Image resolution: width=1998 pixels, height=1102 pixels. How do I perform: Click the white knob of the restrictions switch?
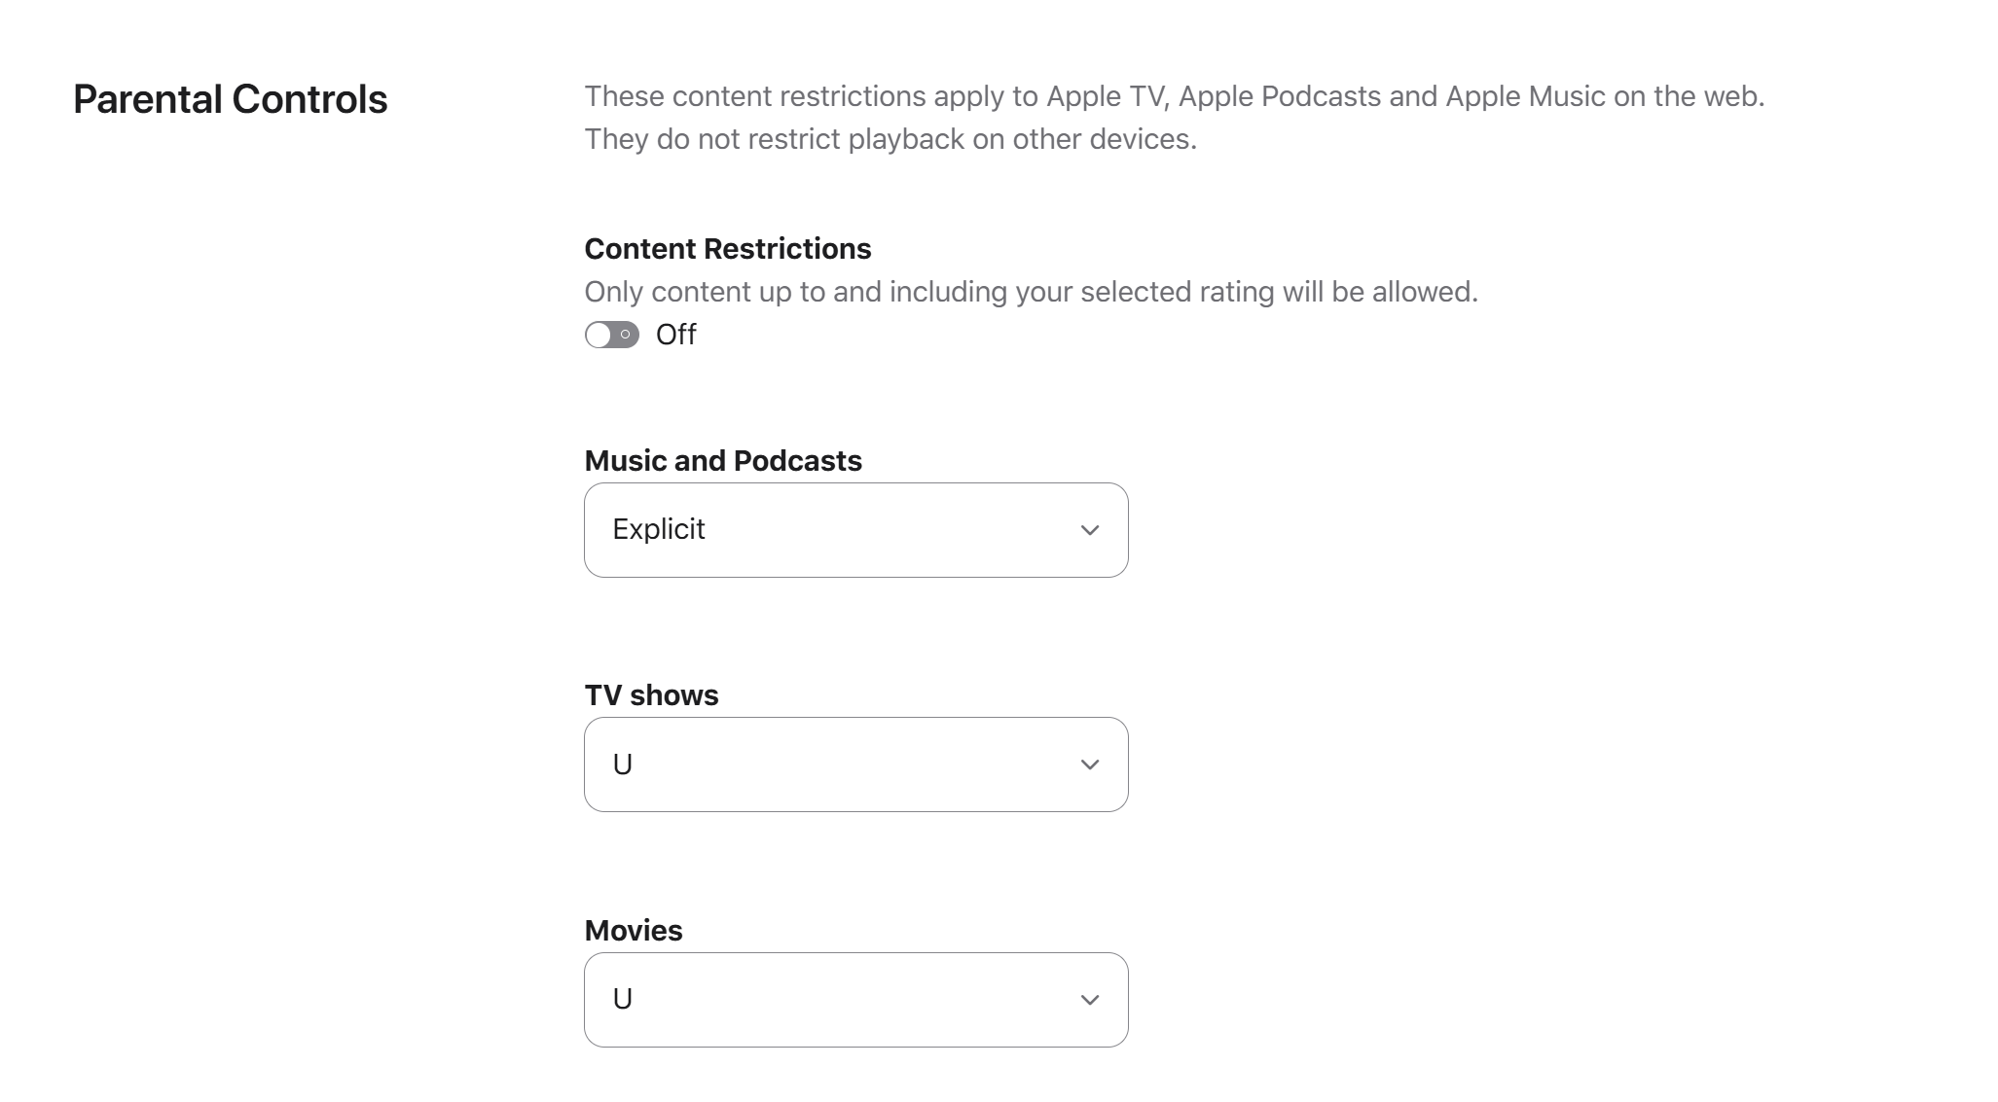coord(598,335)
